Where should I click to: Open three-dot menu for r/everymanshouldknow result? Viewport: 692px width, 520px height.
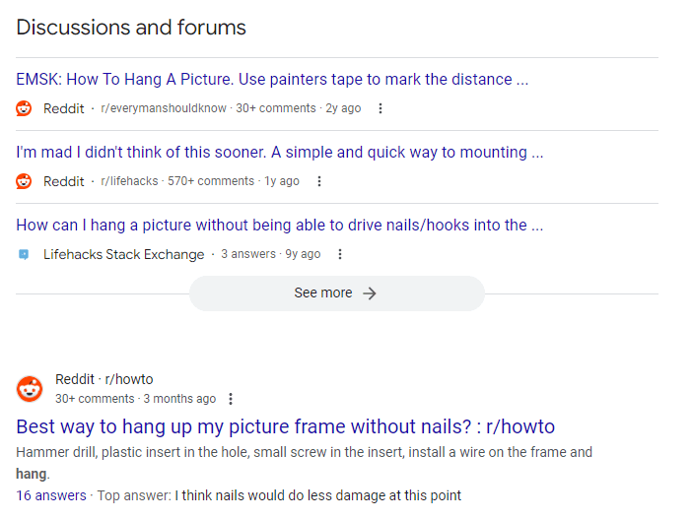pyautogui.click(x=381, y=108)
